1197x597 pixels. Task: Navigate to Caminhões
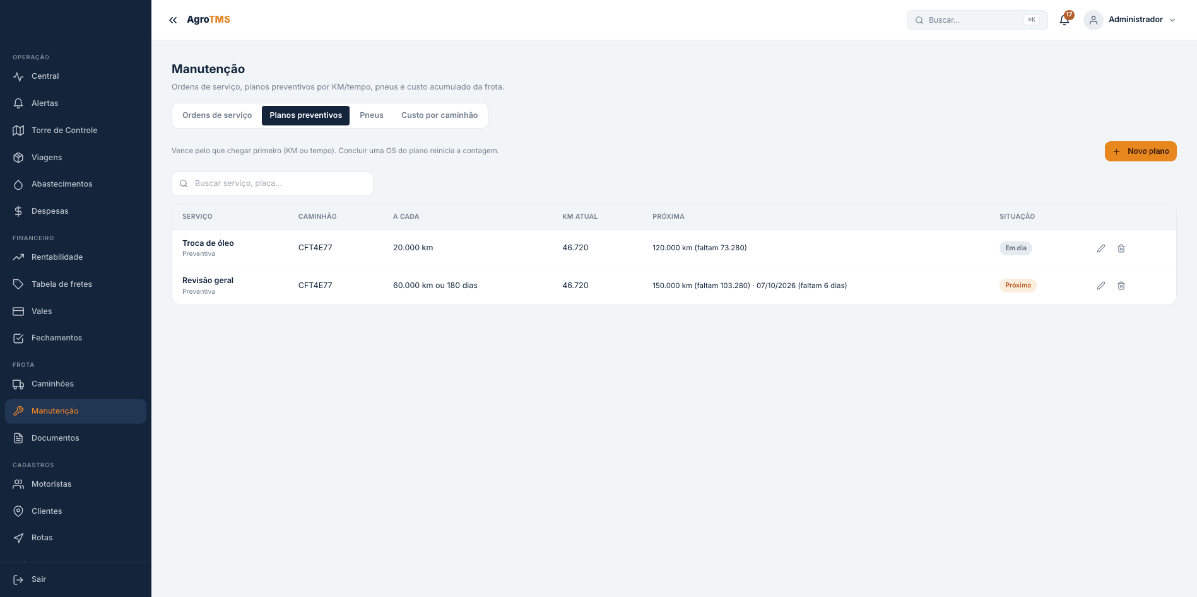click(x=76, y=384)
